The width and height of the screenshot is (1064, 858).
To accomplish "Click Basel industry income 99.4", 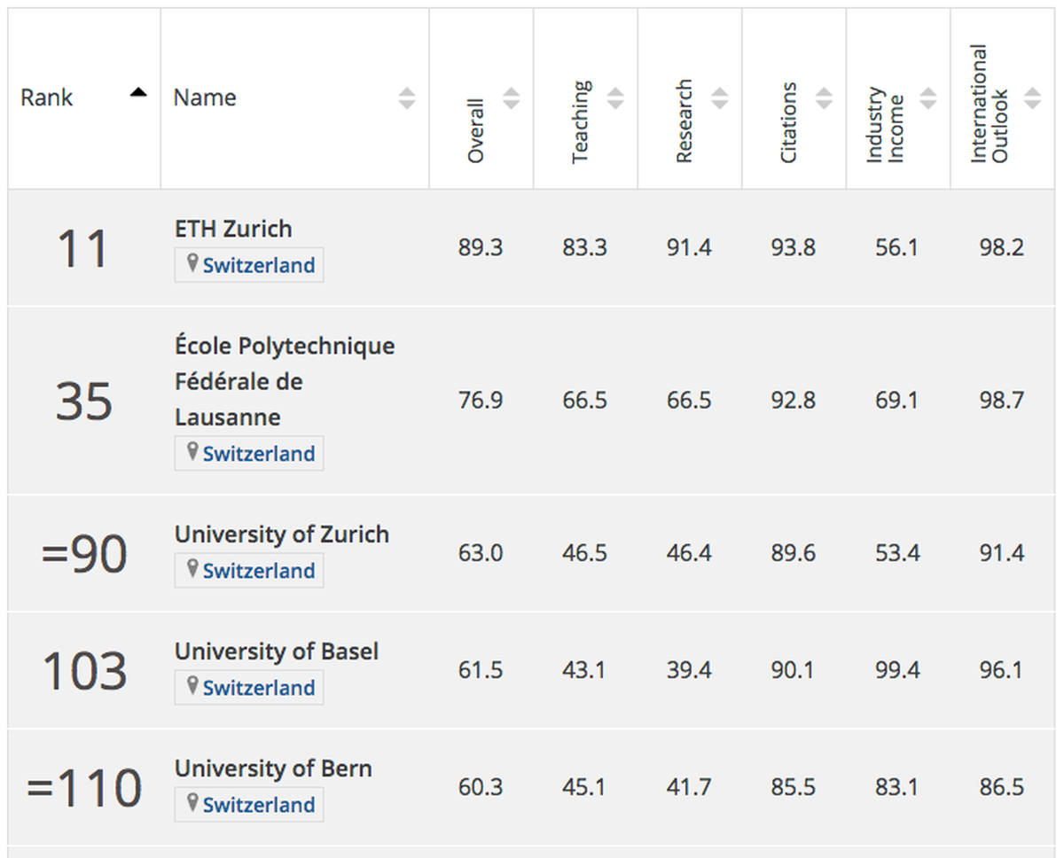I will pyautogui.click(x=897, y=671).
